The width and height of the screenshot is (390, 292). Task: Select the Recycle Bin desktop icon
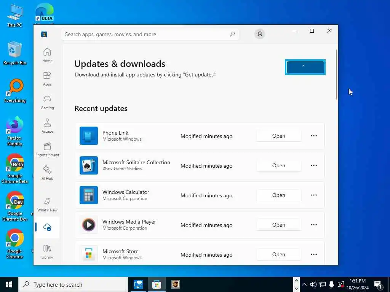15,53
